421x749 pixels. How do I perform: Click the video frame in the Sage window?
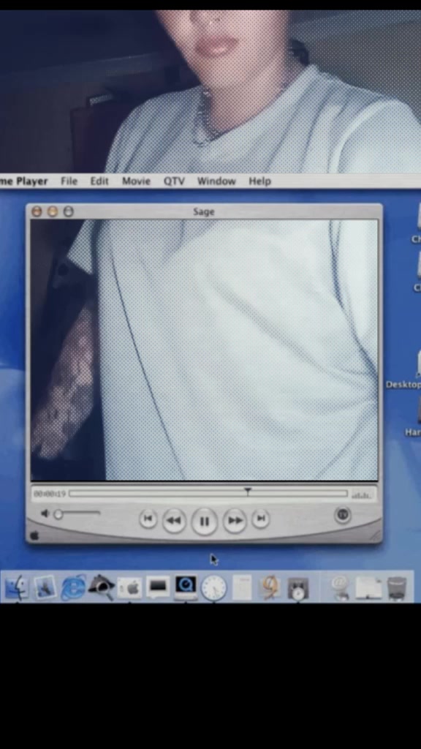(x=205, y=350)
